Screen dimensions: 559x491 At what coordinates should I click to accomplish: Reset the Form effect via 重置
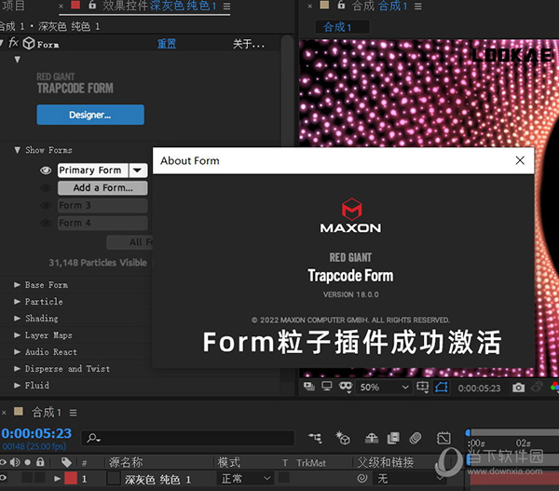pos(167,44)
